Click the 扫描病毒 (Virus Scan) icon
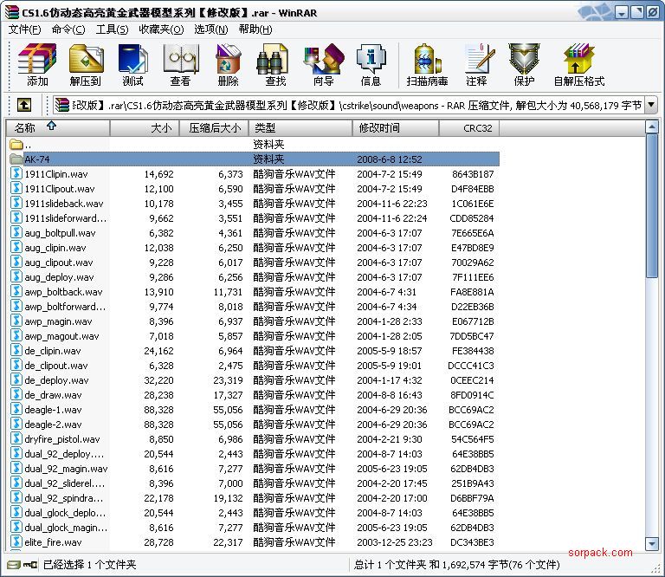The image size is (665, 577). click(427, 64)
